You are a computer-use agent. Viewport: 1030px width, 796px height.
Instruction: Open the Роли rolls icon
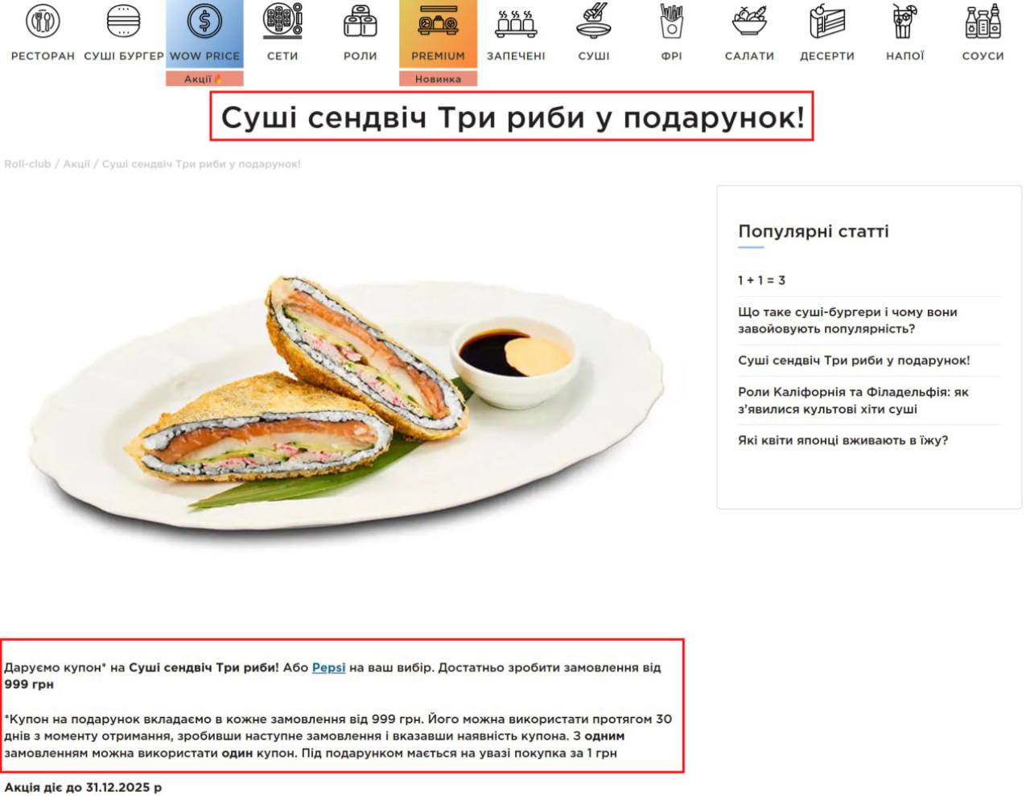(x=360, y=21)
